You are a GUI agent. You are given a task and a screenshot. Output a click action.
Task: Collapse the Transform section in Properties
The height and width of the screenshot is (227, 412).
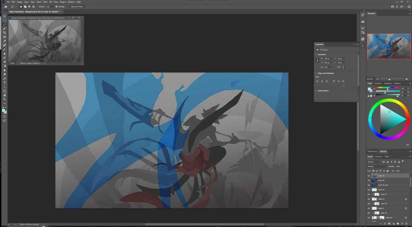pyautogui.click(x=316, y=55)
